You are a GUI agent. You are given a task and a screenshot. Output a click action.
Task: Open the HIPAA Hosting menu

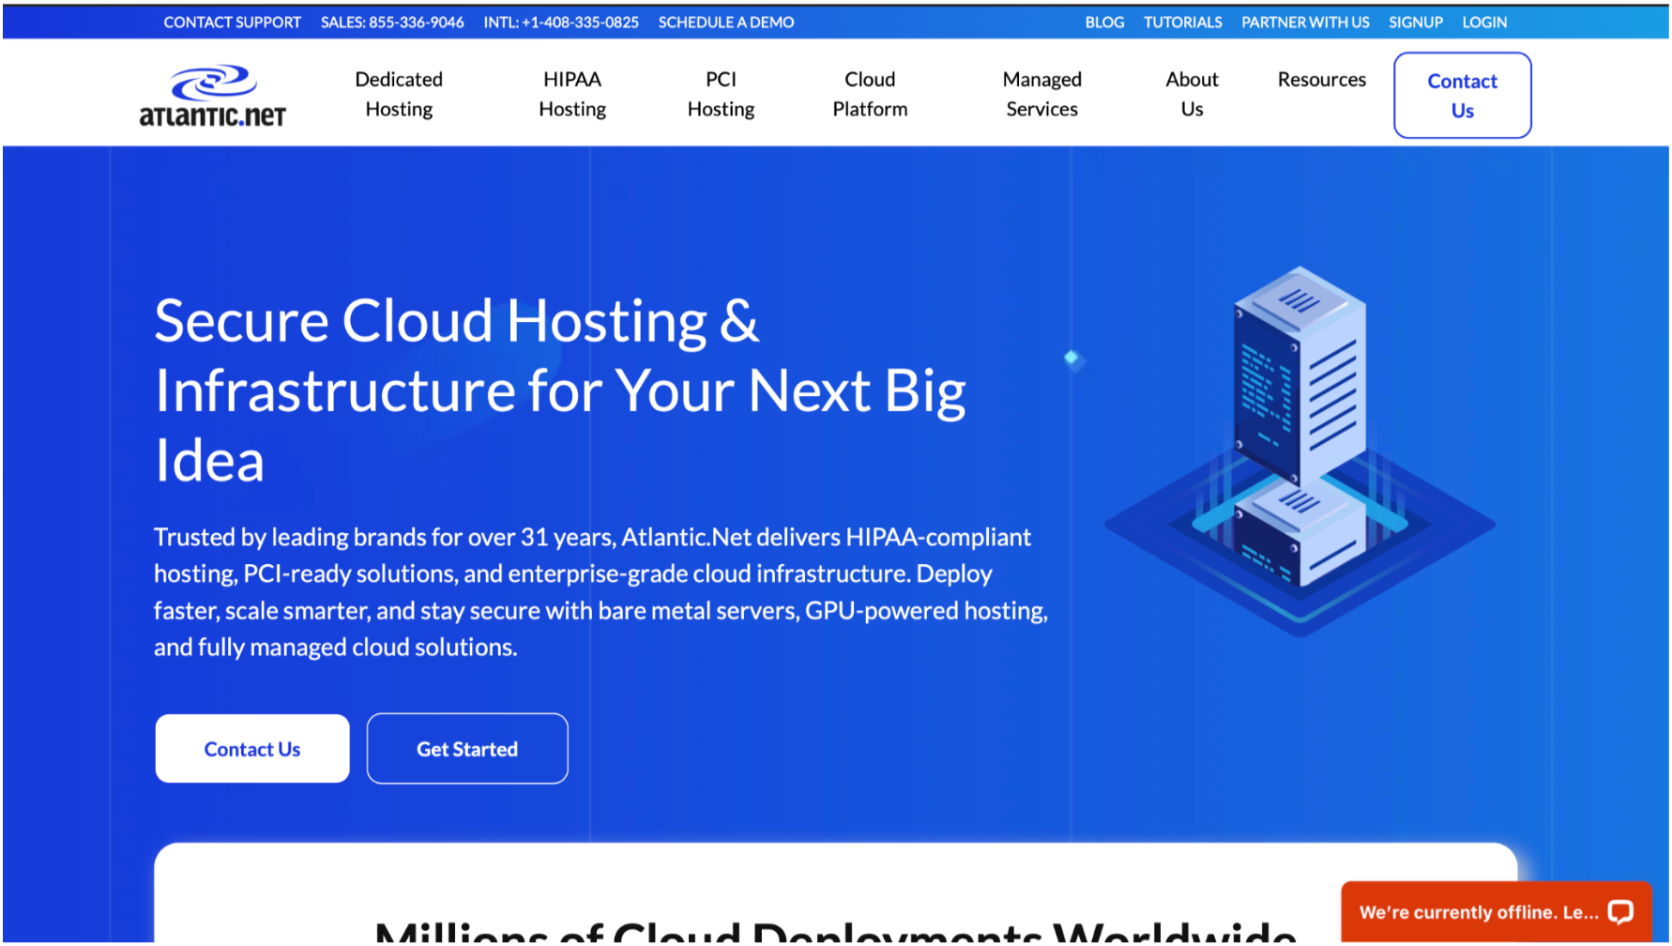pyautogui.click(x=571, y=95)
